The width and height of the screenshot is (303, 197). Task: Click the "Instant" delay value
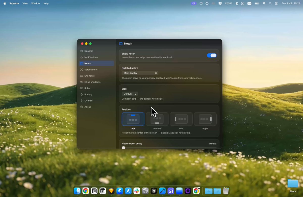(x=213, y=144)
